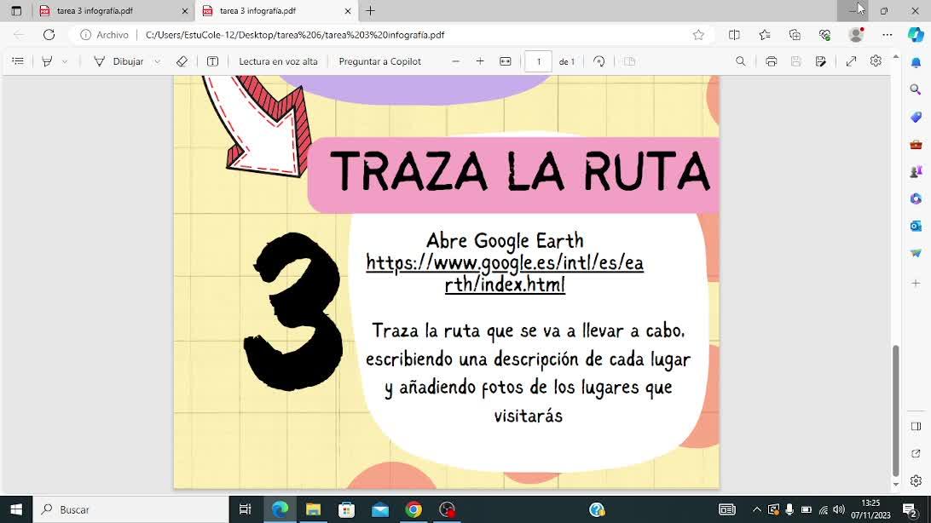Screen dimensions: 931x523
Task: Open Mail app from taskbar
Action: (x=380, y=509)
